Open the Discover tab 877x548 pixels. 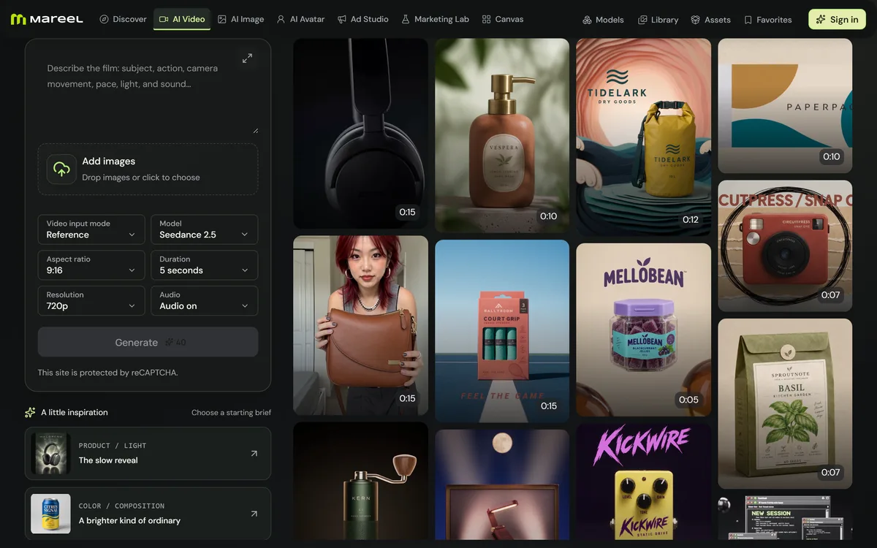(123, 19)
